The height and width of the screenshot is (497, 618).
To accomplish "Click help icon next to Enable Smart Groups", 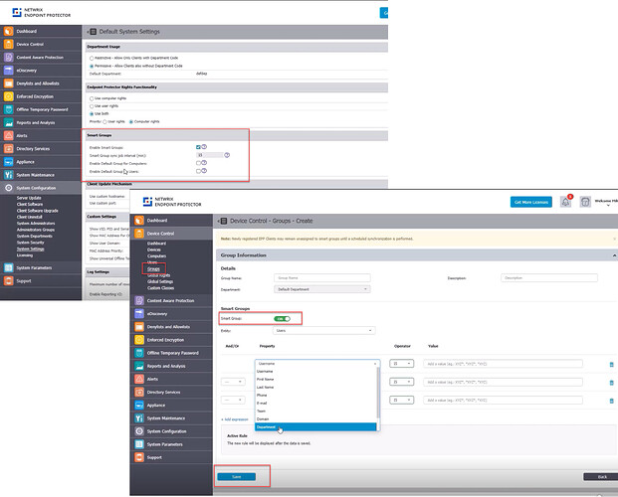I will click(x=207, y=146).
